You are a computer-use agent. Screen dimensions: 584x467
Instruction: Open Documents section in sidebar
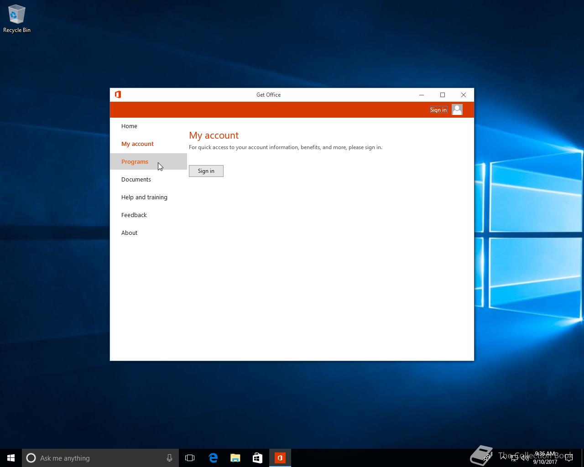pyautogui.click(x=136, y=180)
